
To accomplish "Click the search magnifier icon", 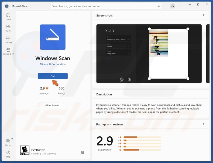I will click(159, 6).
